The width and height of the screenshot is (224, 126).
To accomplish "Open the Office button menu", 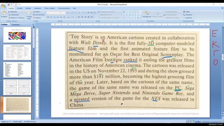I will click(3, 6).
